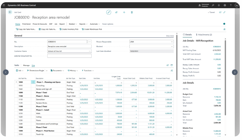The image size is (242, 140).
Task: Select the WIP menu
Action: tap(51, 24)
